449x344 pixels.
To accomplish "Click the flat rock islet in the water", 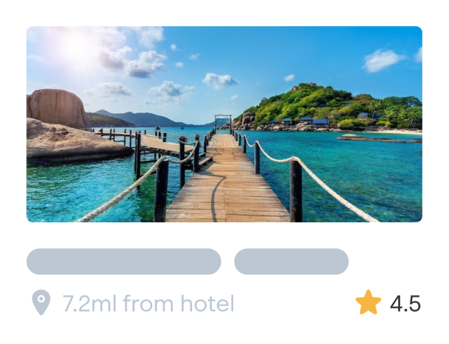I will (x=378, y=138).
